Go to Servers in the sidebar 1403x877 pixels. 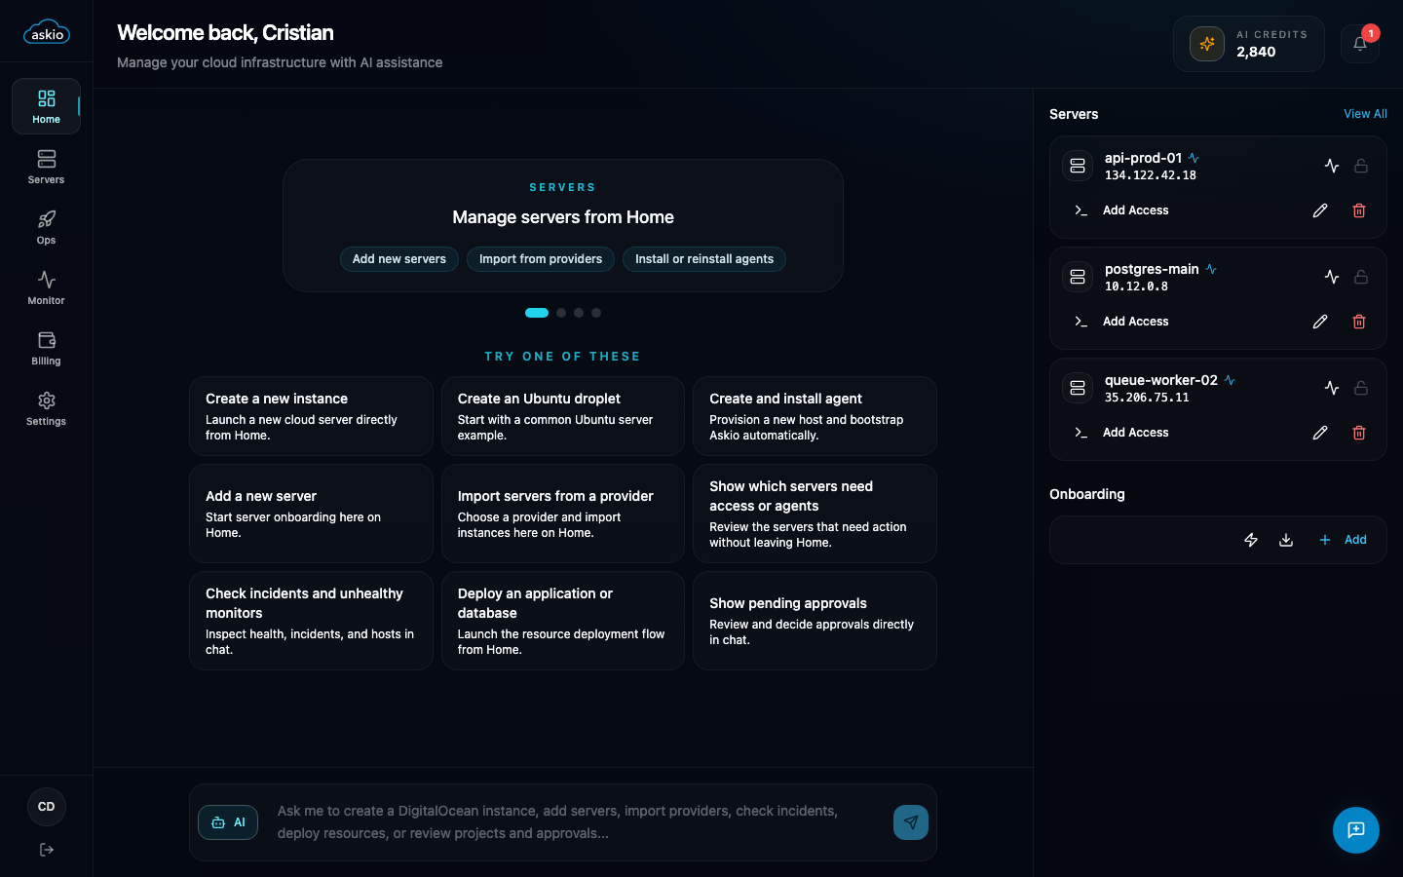pos(46,167)
